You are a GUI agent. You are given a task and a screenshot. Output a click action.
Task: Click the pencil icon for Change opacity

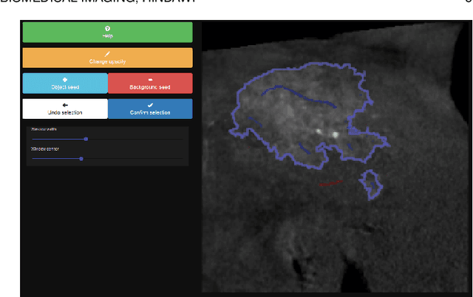click(x=107, y=54)
